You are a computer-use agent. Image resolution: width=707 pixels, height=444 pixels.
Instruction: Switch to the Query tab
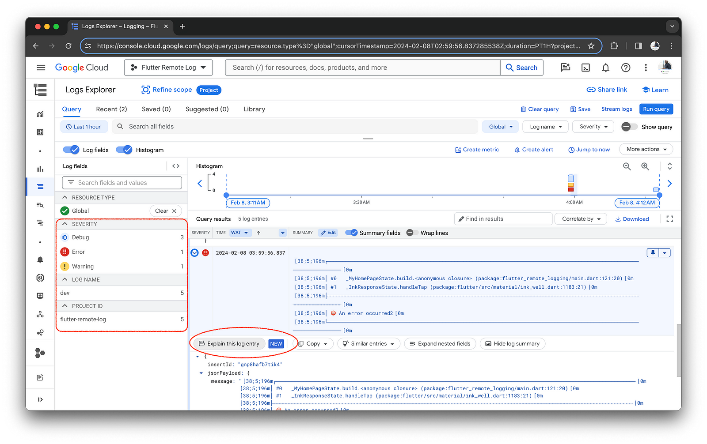pos(72,109)
